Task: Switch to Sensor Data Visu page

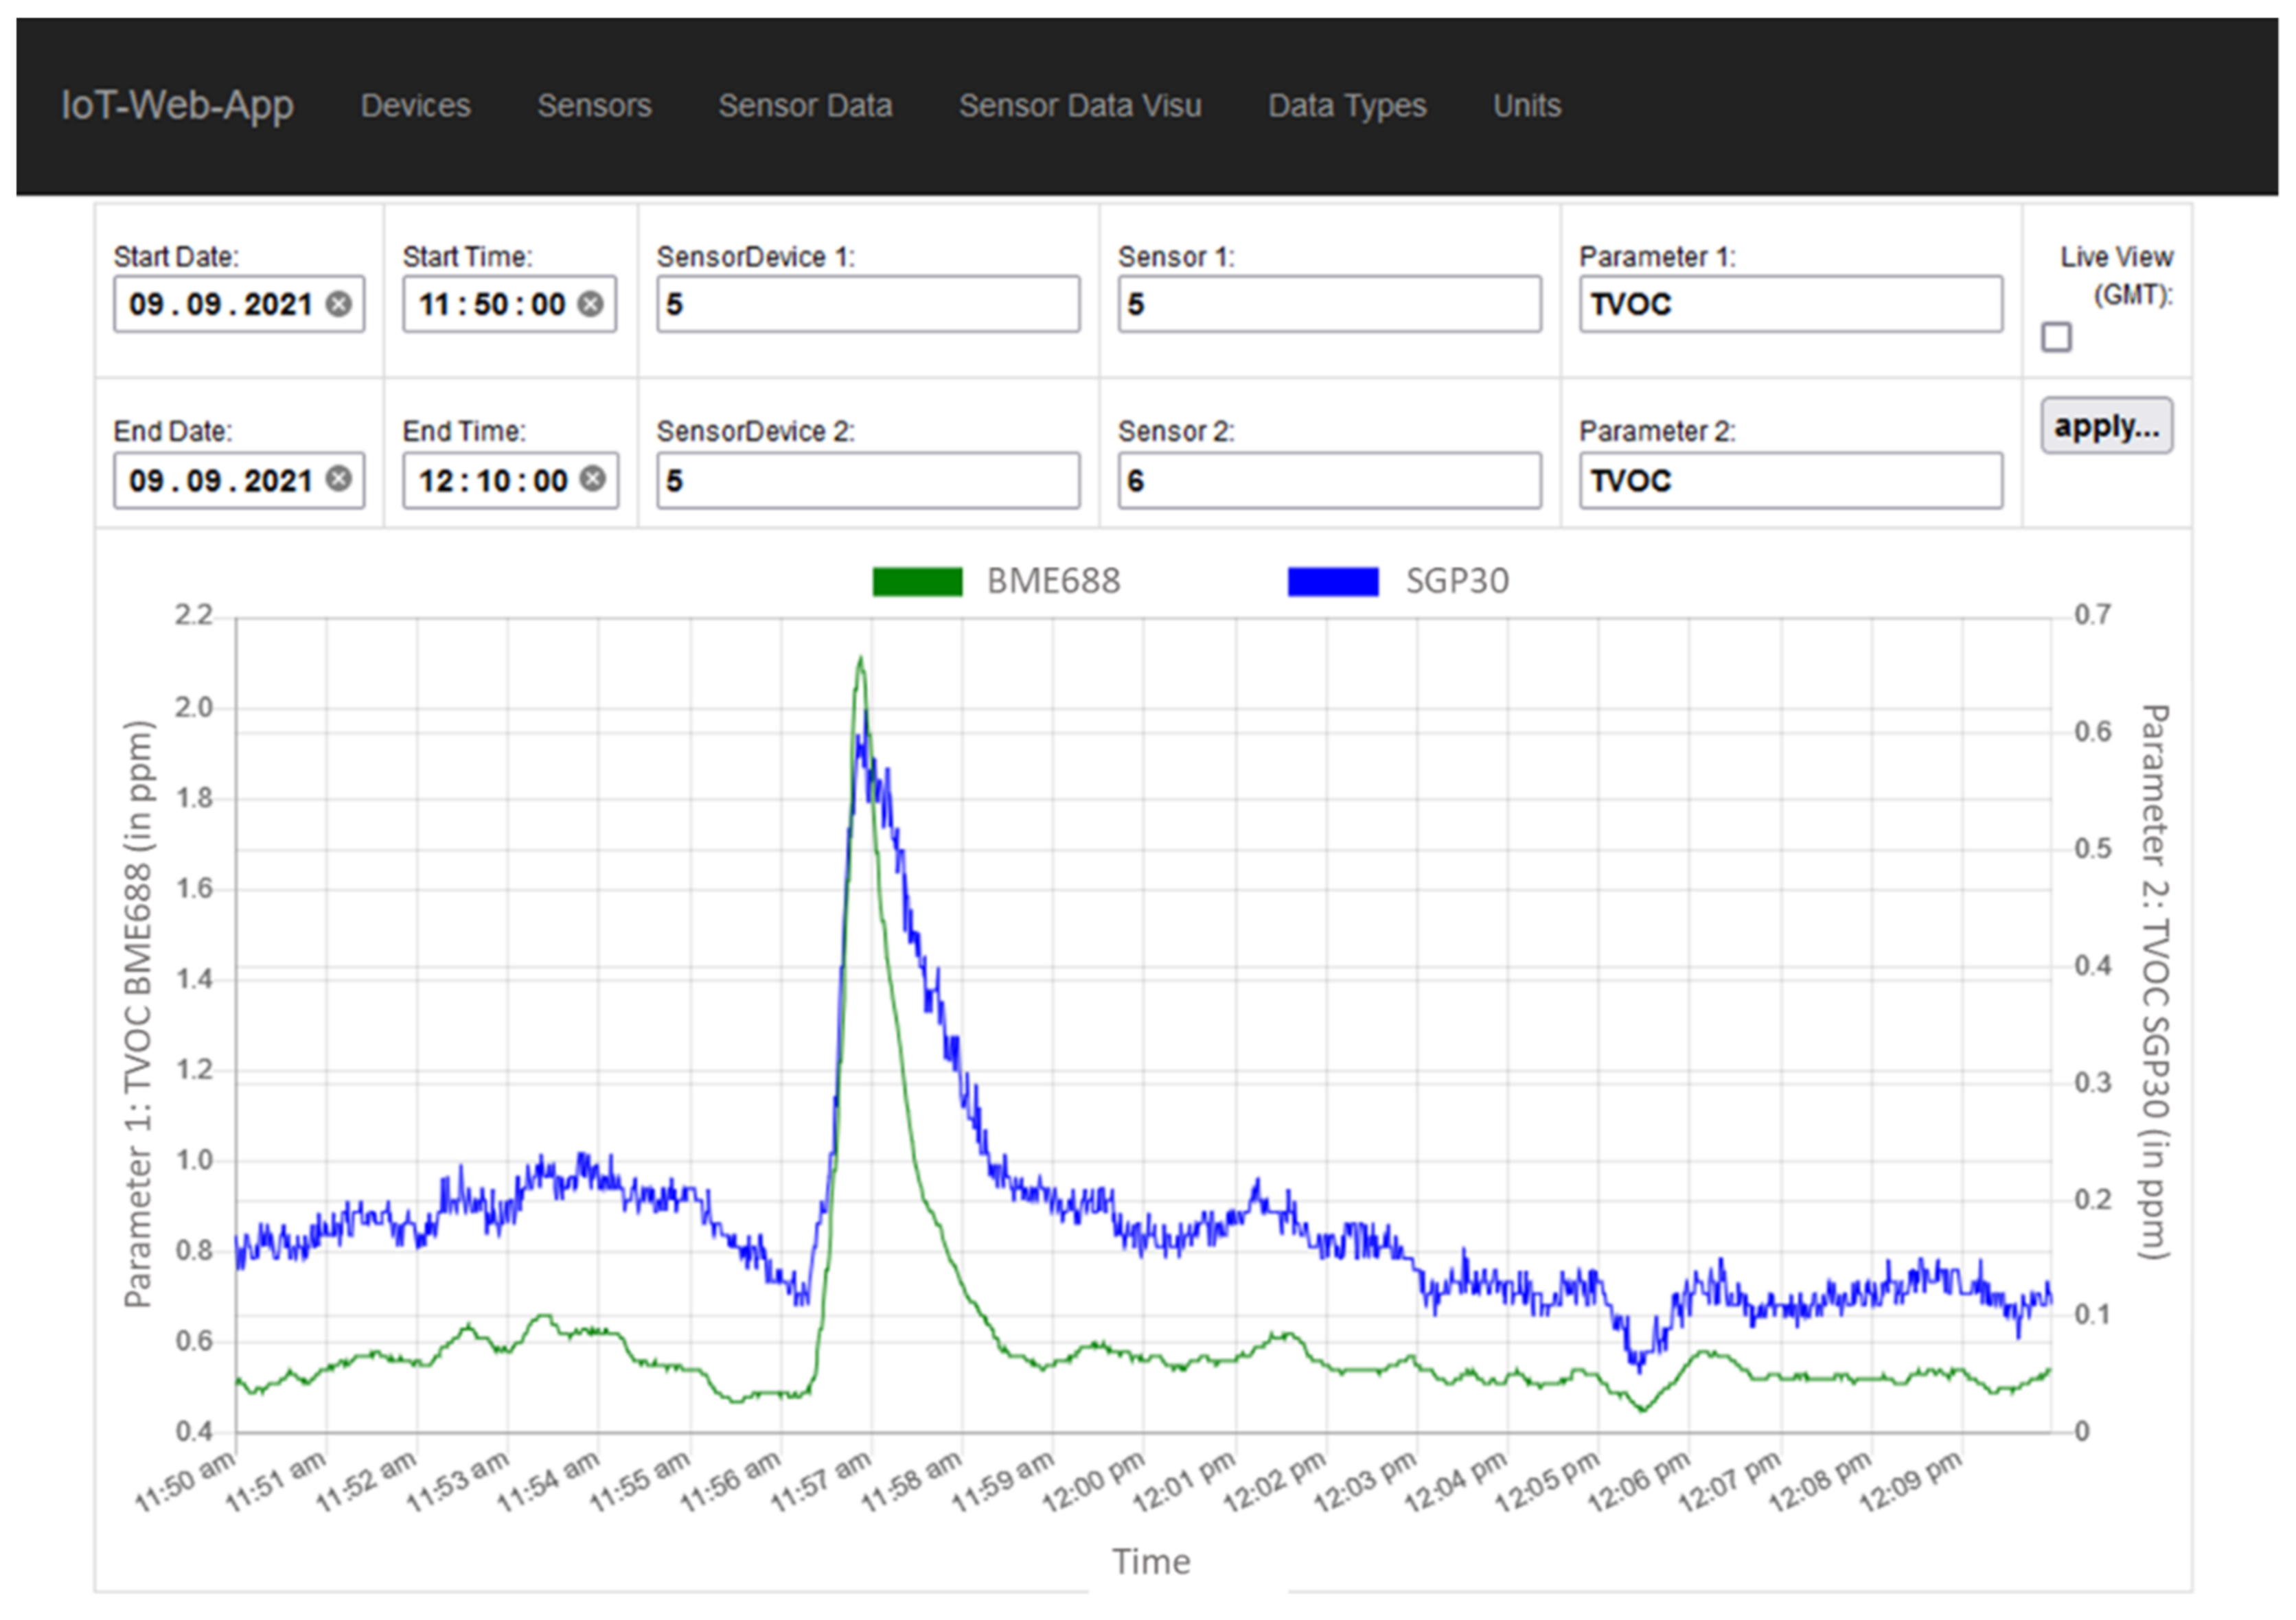Action: tap(1080, 106)
